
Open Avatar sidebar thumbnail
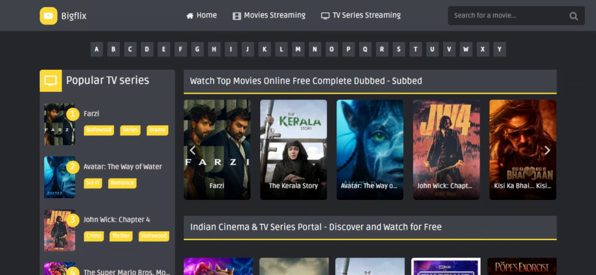(x=59, y=177)
